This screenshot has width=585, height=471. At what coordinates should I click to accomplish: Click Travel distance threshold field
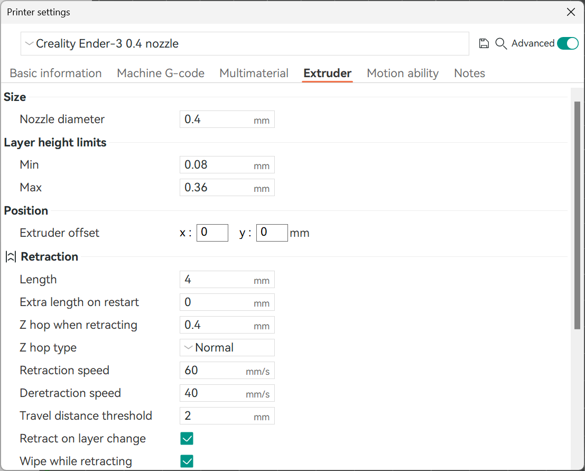pyautogui.click(x=227, y=416)
